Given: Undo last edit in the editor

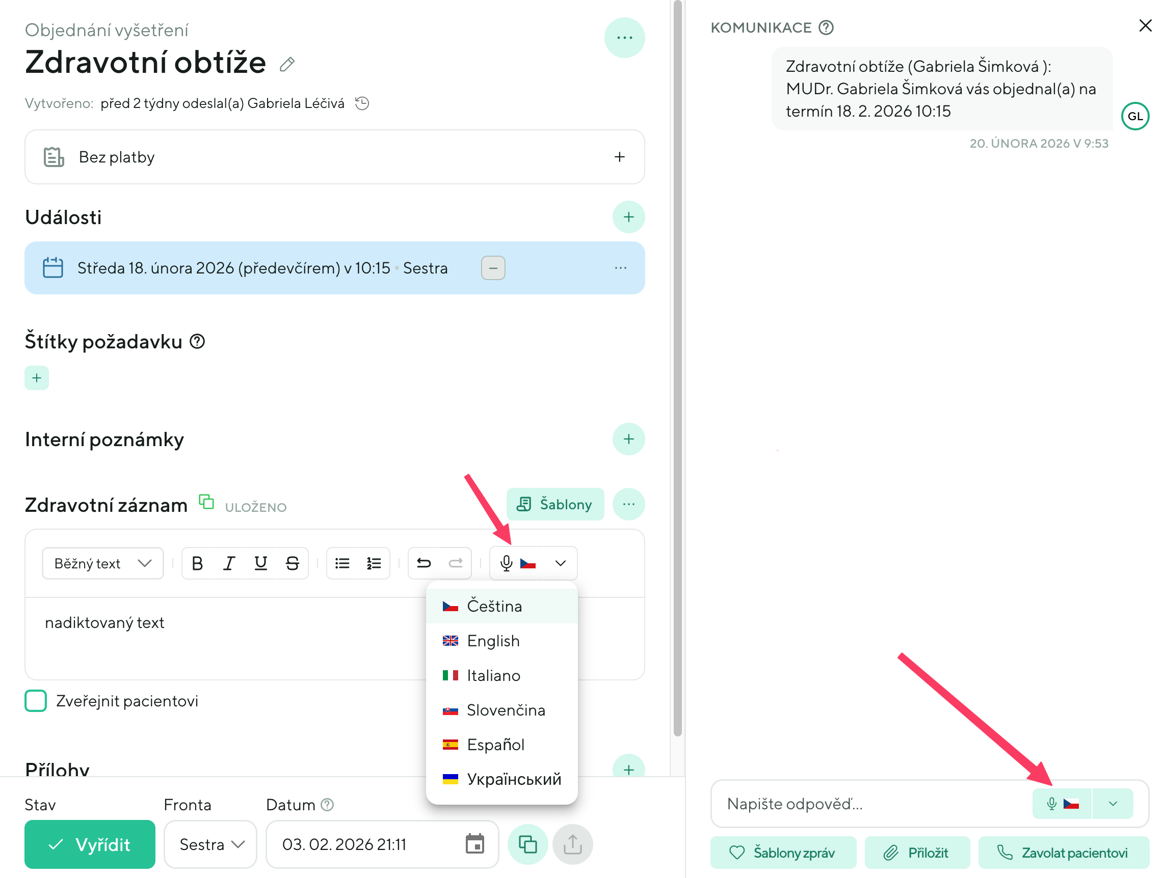Looking at the screenshot, I should (424, 563).
